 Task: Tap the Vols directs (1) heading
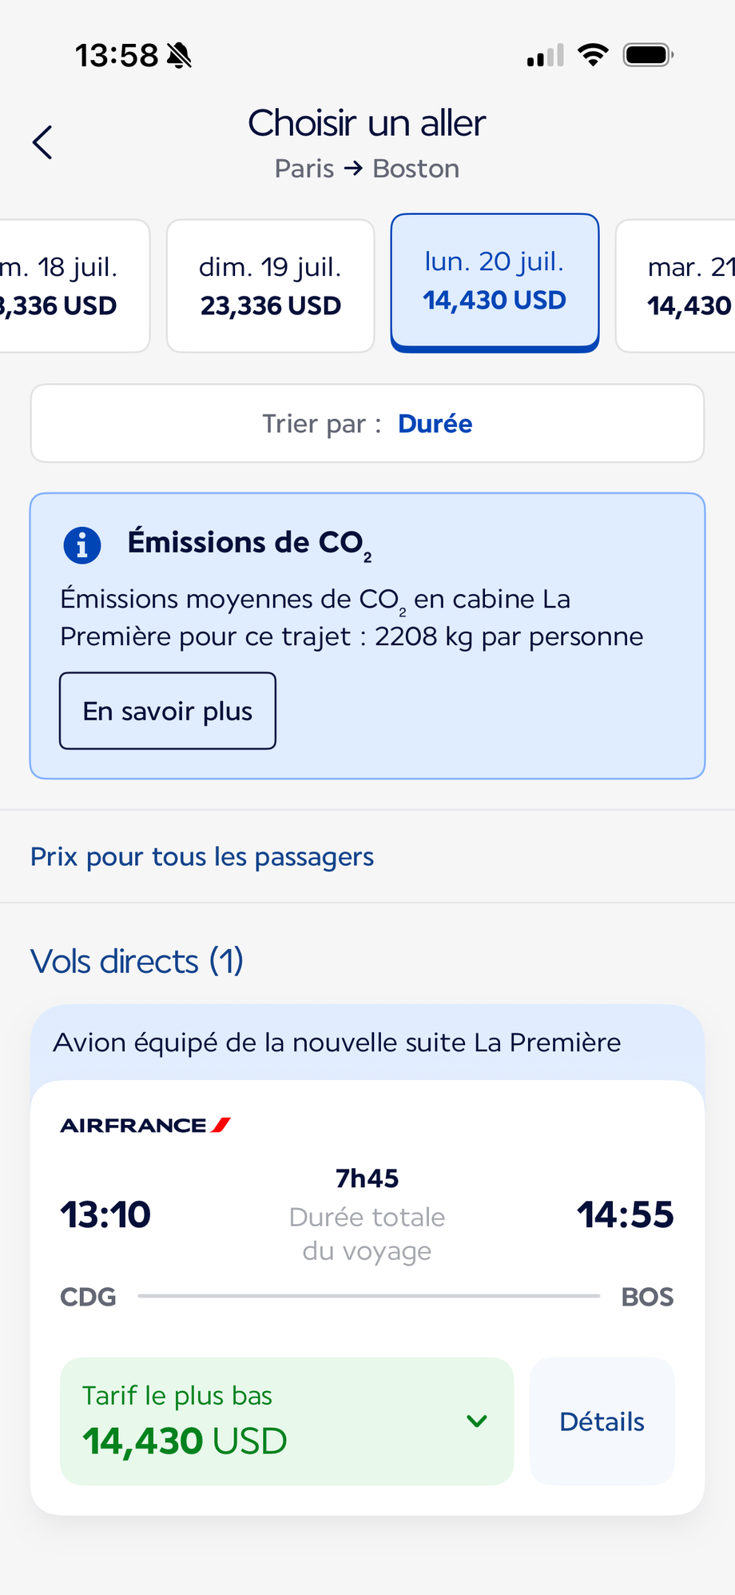(x=137, y=961)
